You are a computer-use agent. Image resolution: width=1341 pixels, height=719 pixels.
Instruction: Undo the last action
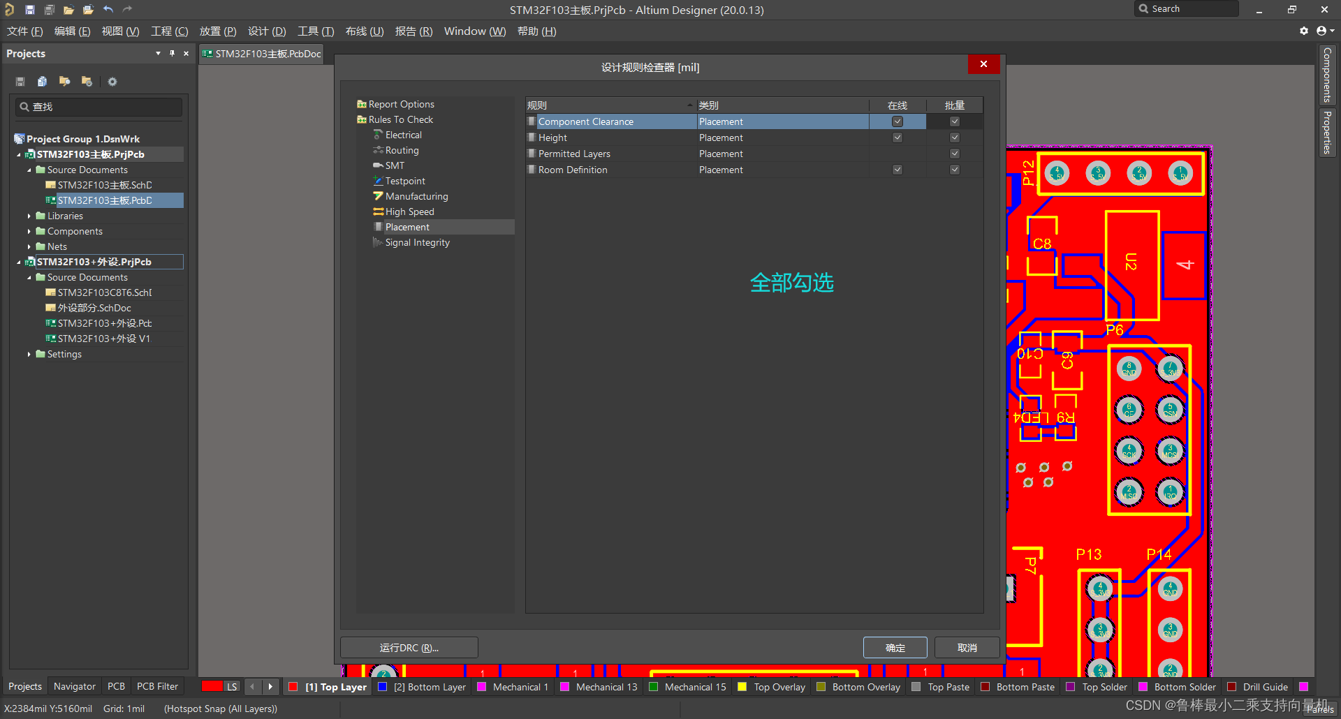(108, 10)
